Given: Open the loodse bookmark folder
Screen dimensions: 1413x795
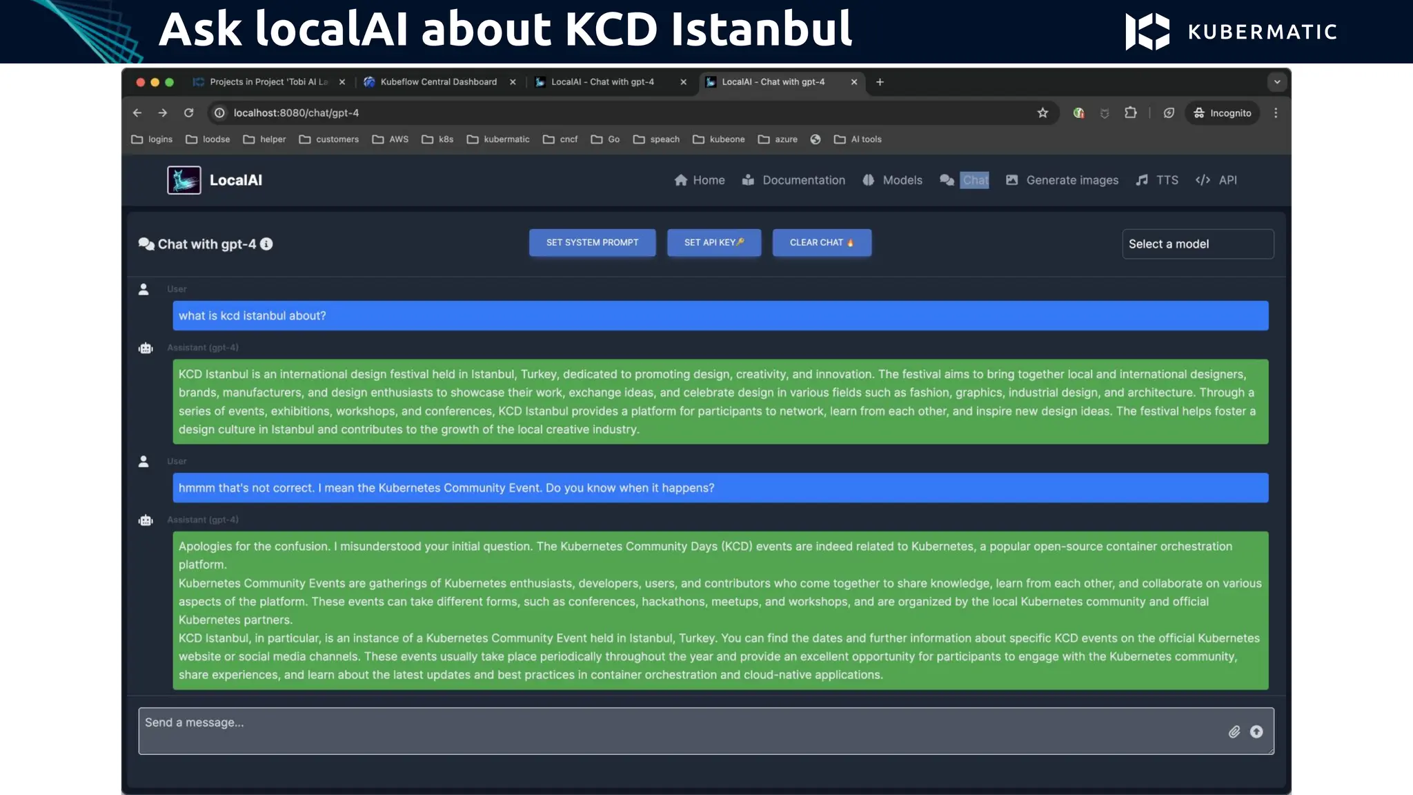Looking at the screenshot, I should (208, 139).
